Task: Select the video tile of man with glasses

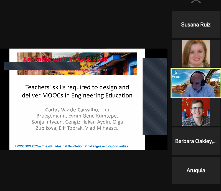Action: (196, 112)
